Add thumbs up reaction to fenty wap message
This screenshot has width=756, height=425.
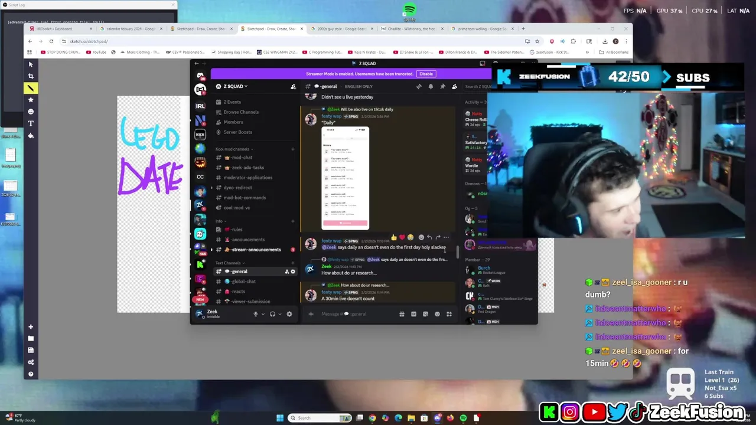[394, 237]
